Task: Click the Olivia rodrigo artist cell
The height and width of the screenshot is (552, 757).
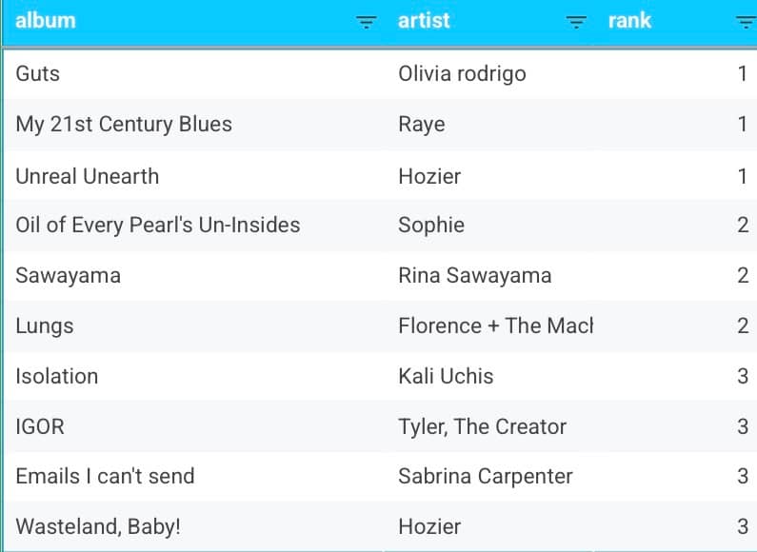Action: [x=489, y=74]
